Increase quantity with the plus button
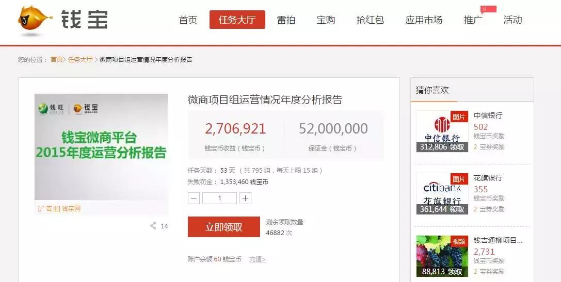Viewport: 561px width, 282px height. coord(245,198)
